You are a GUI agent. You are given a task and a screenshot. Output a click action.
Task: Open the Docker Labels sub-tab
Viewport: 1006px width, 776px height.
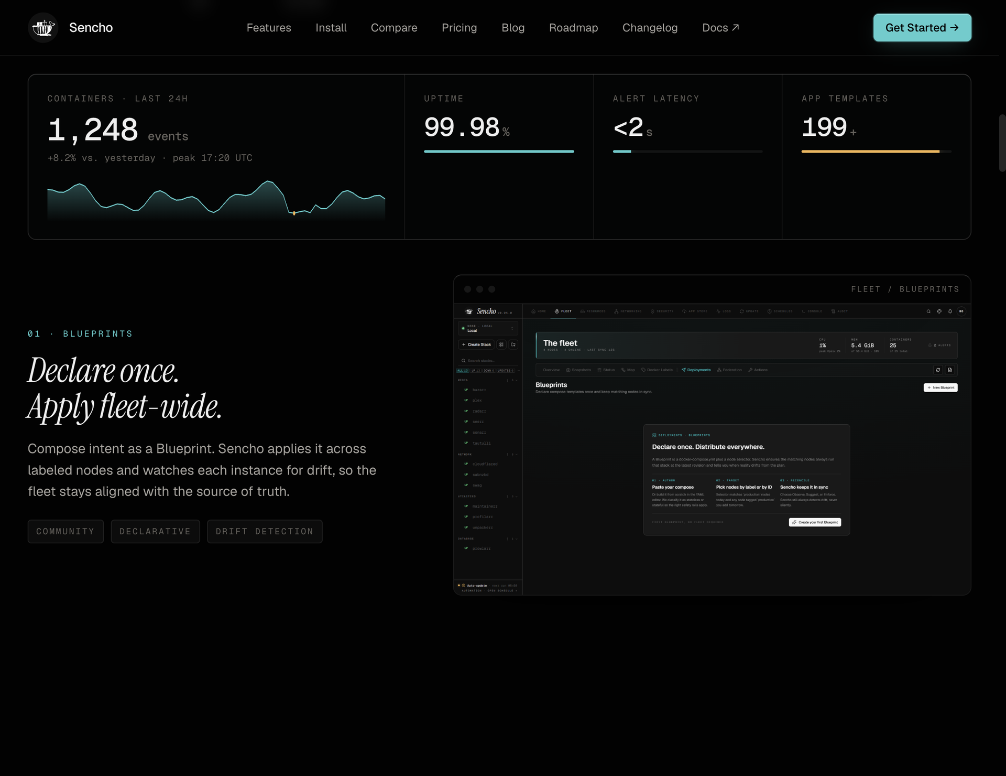coord(657,370)
